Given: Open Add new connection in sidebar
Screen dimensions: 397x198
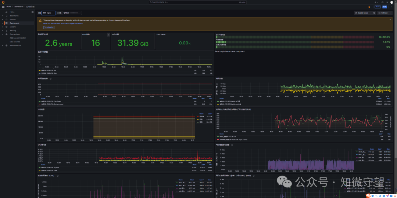Looking at the screenshot, I should (x=18, y=38).
